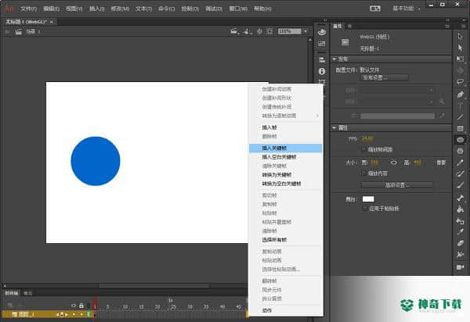Select the Camera tool in the tools panel

point(460,267)
